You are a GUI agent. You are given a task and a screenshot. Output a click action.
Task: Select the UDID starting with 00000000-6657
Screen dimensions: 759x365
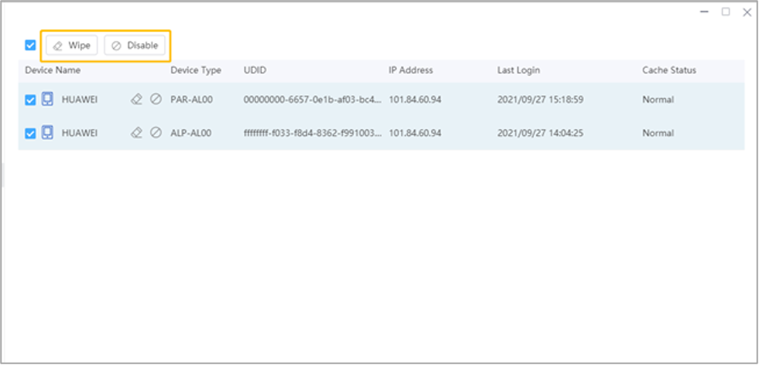tap(312, 100)
